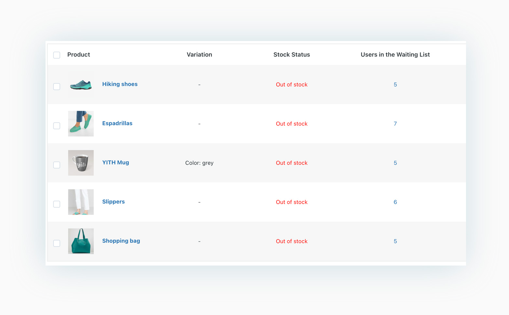View the 7 users waiting for Espadrillas
The height and width of the screenshot is (315, 509).
(395, 124)
